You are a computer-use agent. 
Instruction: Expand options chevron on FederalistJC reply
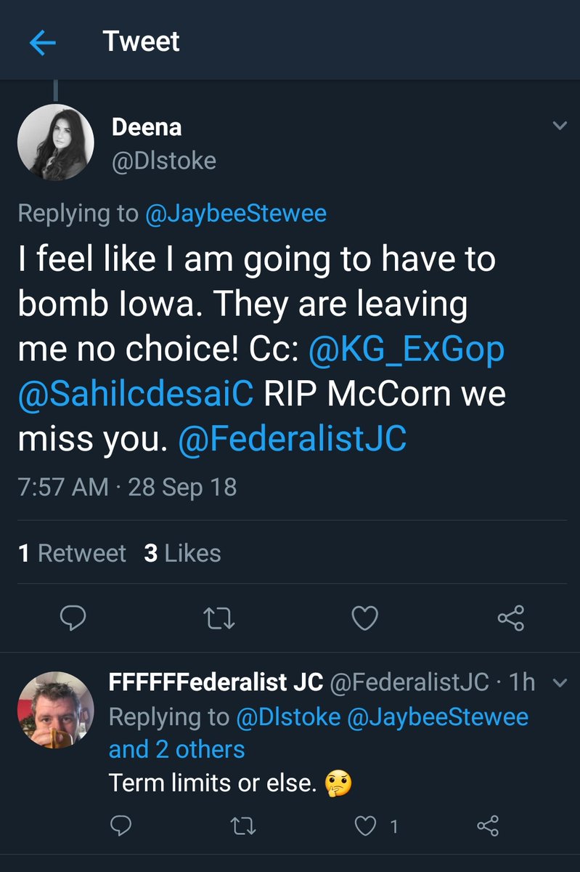pyautogui.click(x=560, y=682)
